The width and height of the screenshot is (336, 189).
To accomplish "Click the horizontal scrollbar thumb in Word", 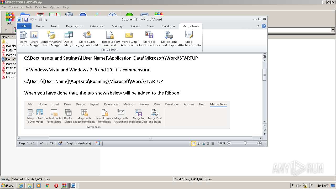I will tap(150, 138).
